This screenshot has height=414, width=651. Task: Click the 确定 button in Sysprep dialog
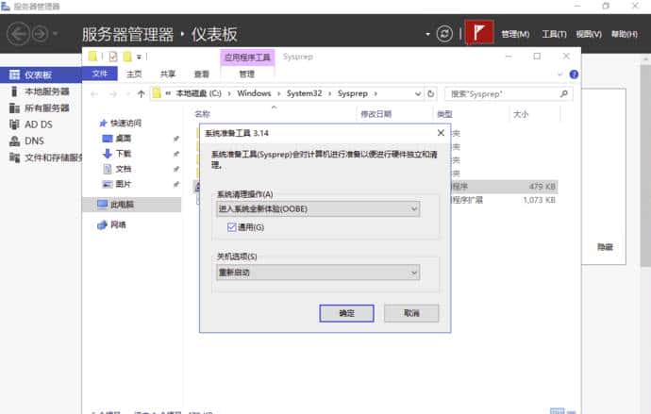[x=346, y=313]
